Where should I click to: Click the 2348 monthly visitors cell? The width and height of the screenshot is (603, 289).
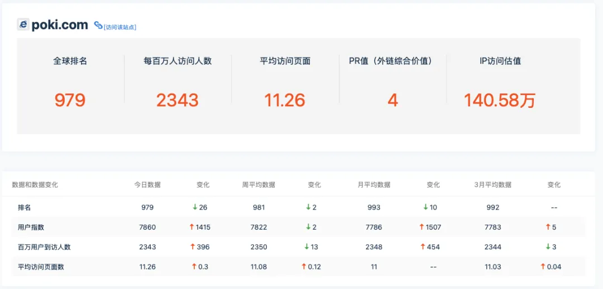point(374,247)
